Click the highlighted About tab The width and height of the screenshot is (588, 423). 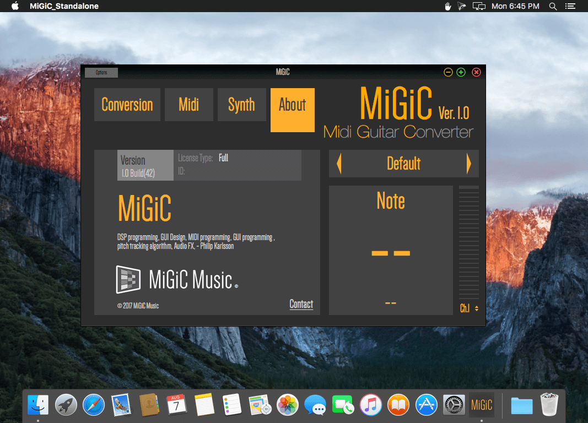pyautogui.click(x=293, y=110)
